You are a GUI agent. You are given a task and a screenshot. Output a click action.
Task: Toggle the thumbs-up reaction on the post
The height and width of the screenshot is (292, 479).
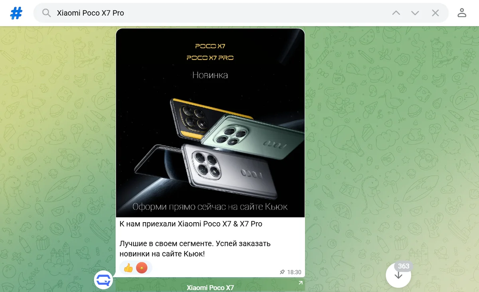pyautogui.click(x=128, y=268)
